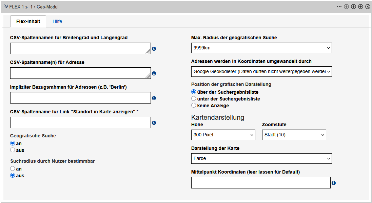The width and height of the screenshot is (372, 203).
Task: Open the more options menu for Geo-Modul
Action: click(x=339, y=6)
